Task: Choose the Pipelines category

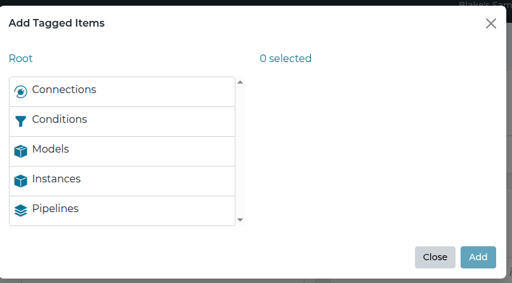Action: pos(55,209)
